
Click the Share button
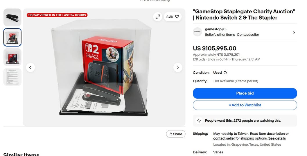pos(176,134)
